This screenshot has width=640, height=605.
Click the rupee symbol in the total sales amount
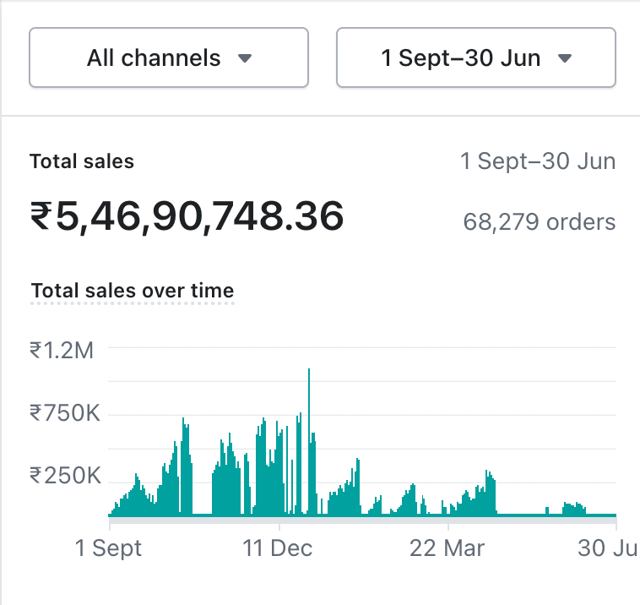41,217
